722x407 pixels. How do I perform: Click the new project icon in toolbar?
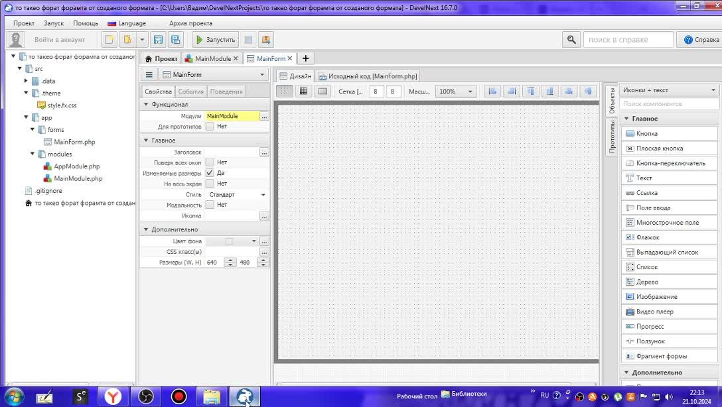click(x=109, y=40)
